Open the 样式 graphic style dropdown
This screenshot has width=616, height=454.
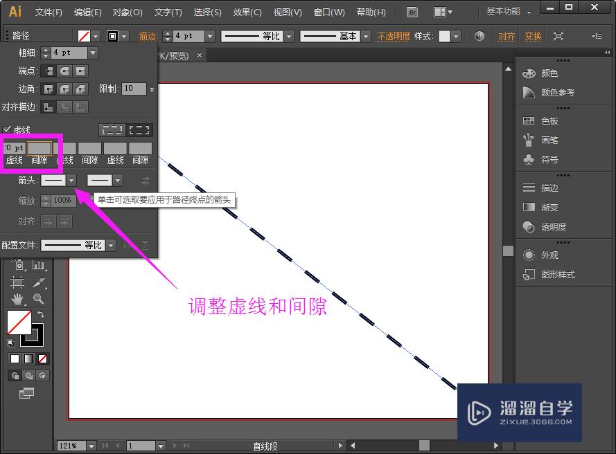[x=456, y=37]
